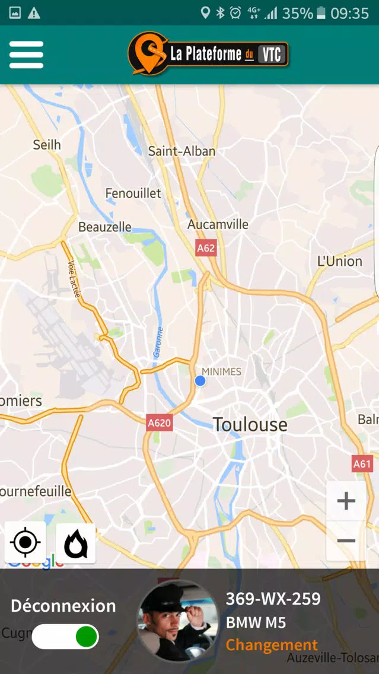Tap the Toulouse city label on map
379x674 pixels.
coord(250,425)
